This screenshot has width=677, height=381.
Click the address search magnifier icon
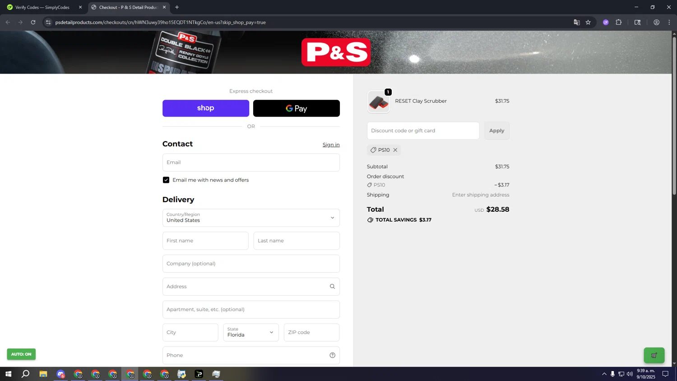[x=332, y=286]
